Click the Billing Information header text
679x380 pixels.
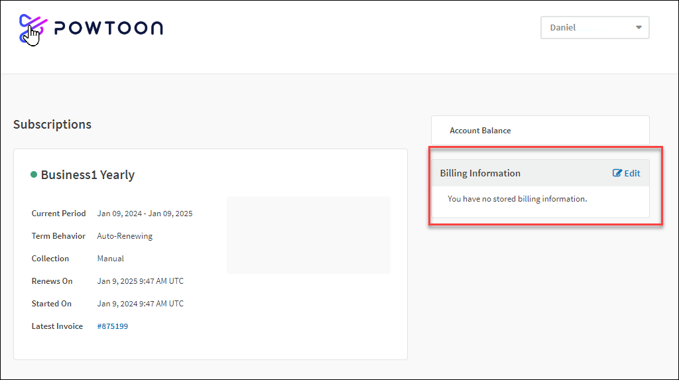(480, 173)
